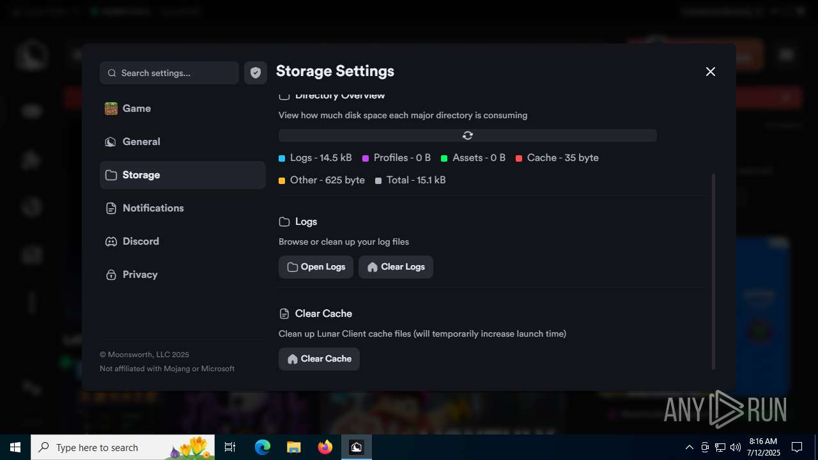Click the purple Profiles color swatch
The width and height of the screenshot is (818, 460).
tap(366, 158)
